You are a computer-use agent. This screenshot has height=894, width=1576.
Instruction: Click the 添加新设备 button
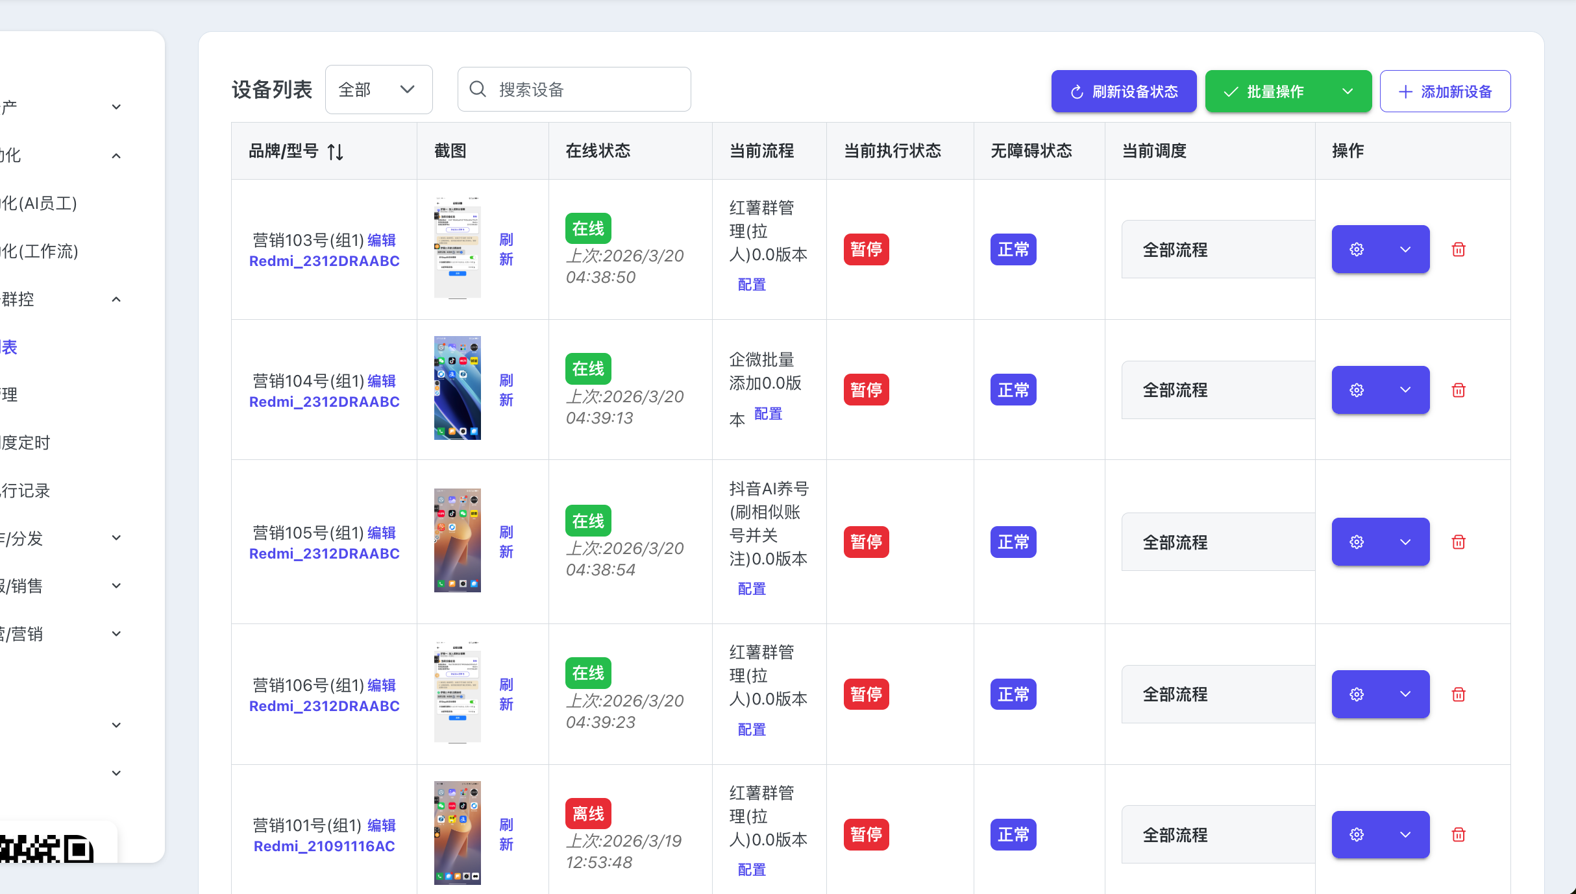[x=1445, y=91]
